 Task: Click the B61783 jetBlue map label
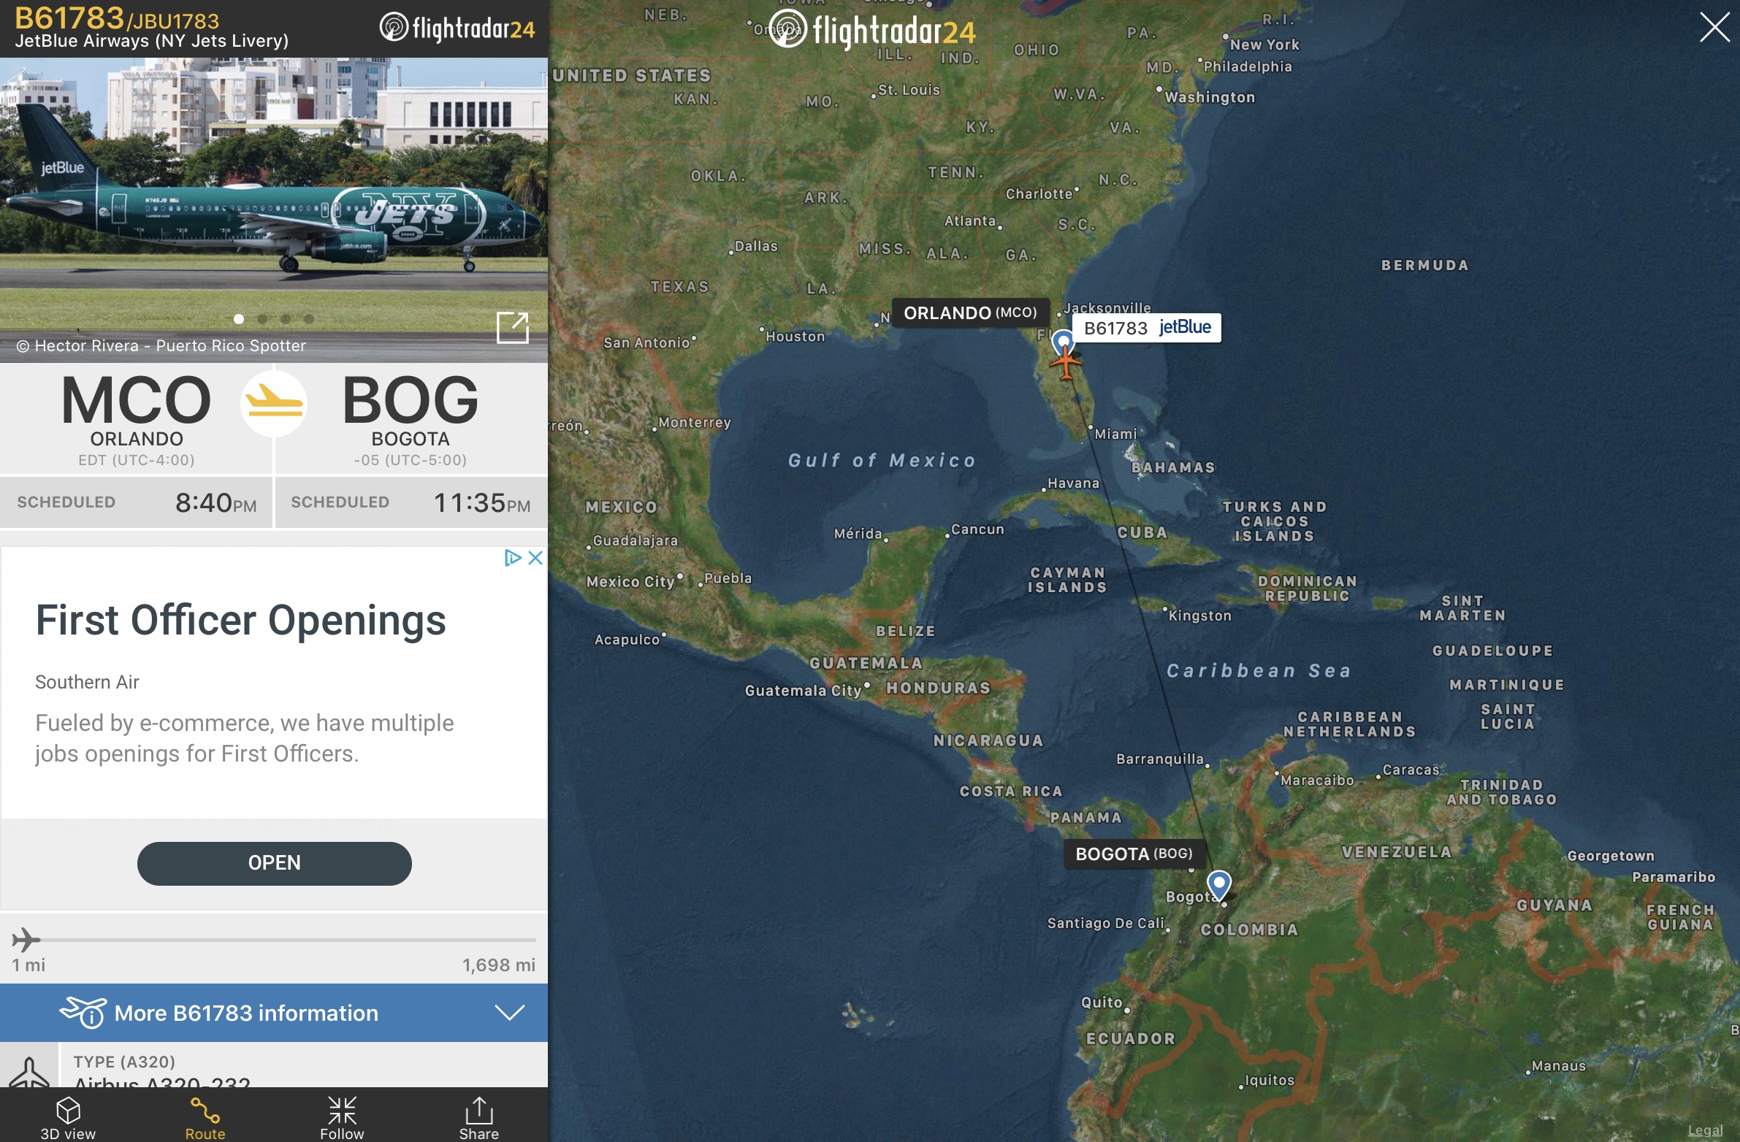point(1146,327)
